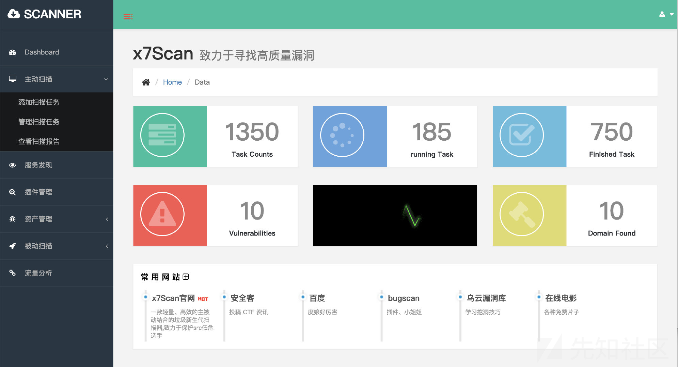This screenshot has height=367, width=678.
Task: Expand the 被动扫描 chevron
Action: click(107, 246)
